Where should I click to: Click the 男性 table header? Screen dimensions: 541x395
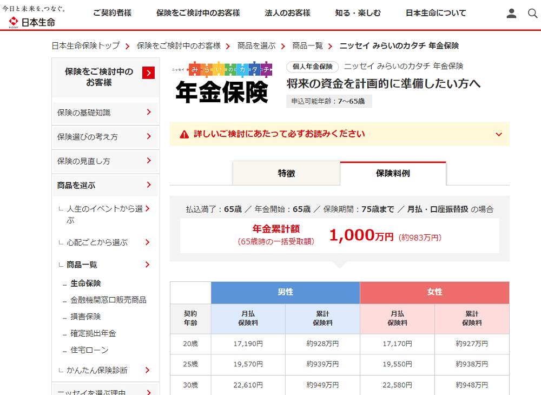(286, 292)
